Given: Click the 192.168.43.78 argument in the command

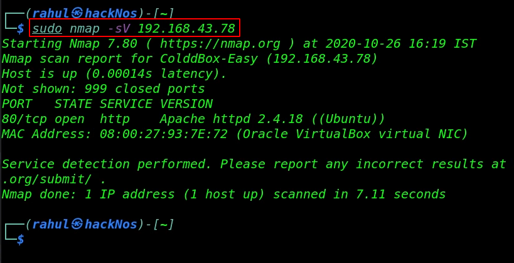Looking at the screenshot, I should point(186,29).
